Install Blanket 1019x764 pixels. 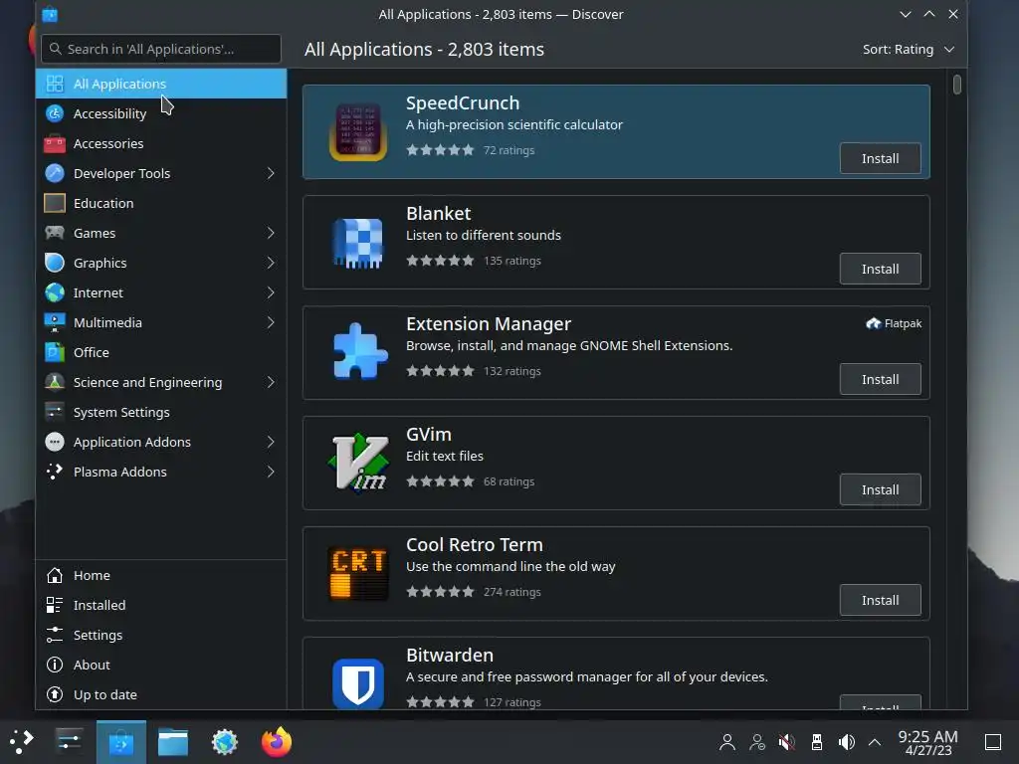[x=880, y=269]
